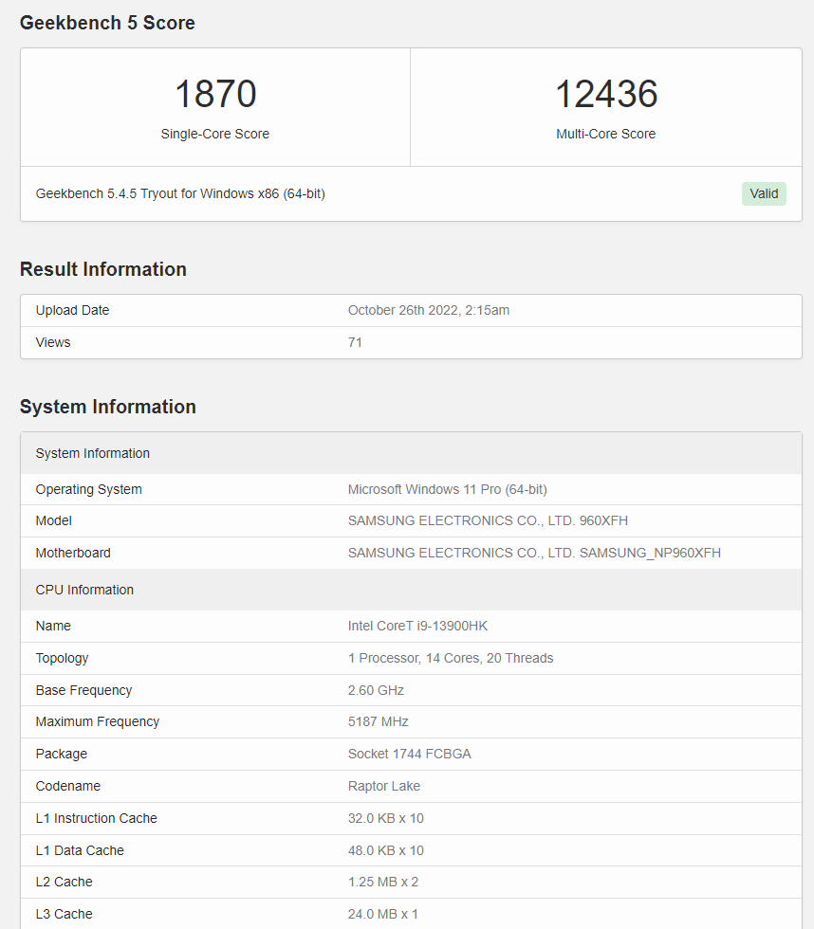Select the 48.0 KB x 10 value

point(386,851)
